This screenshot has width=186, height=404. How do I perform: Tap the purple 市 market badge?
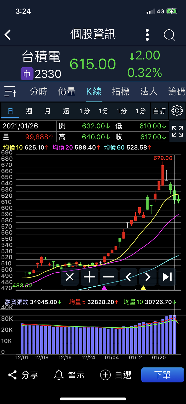click(x=27, y=74)
